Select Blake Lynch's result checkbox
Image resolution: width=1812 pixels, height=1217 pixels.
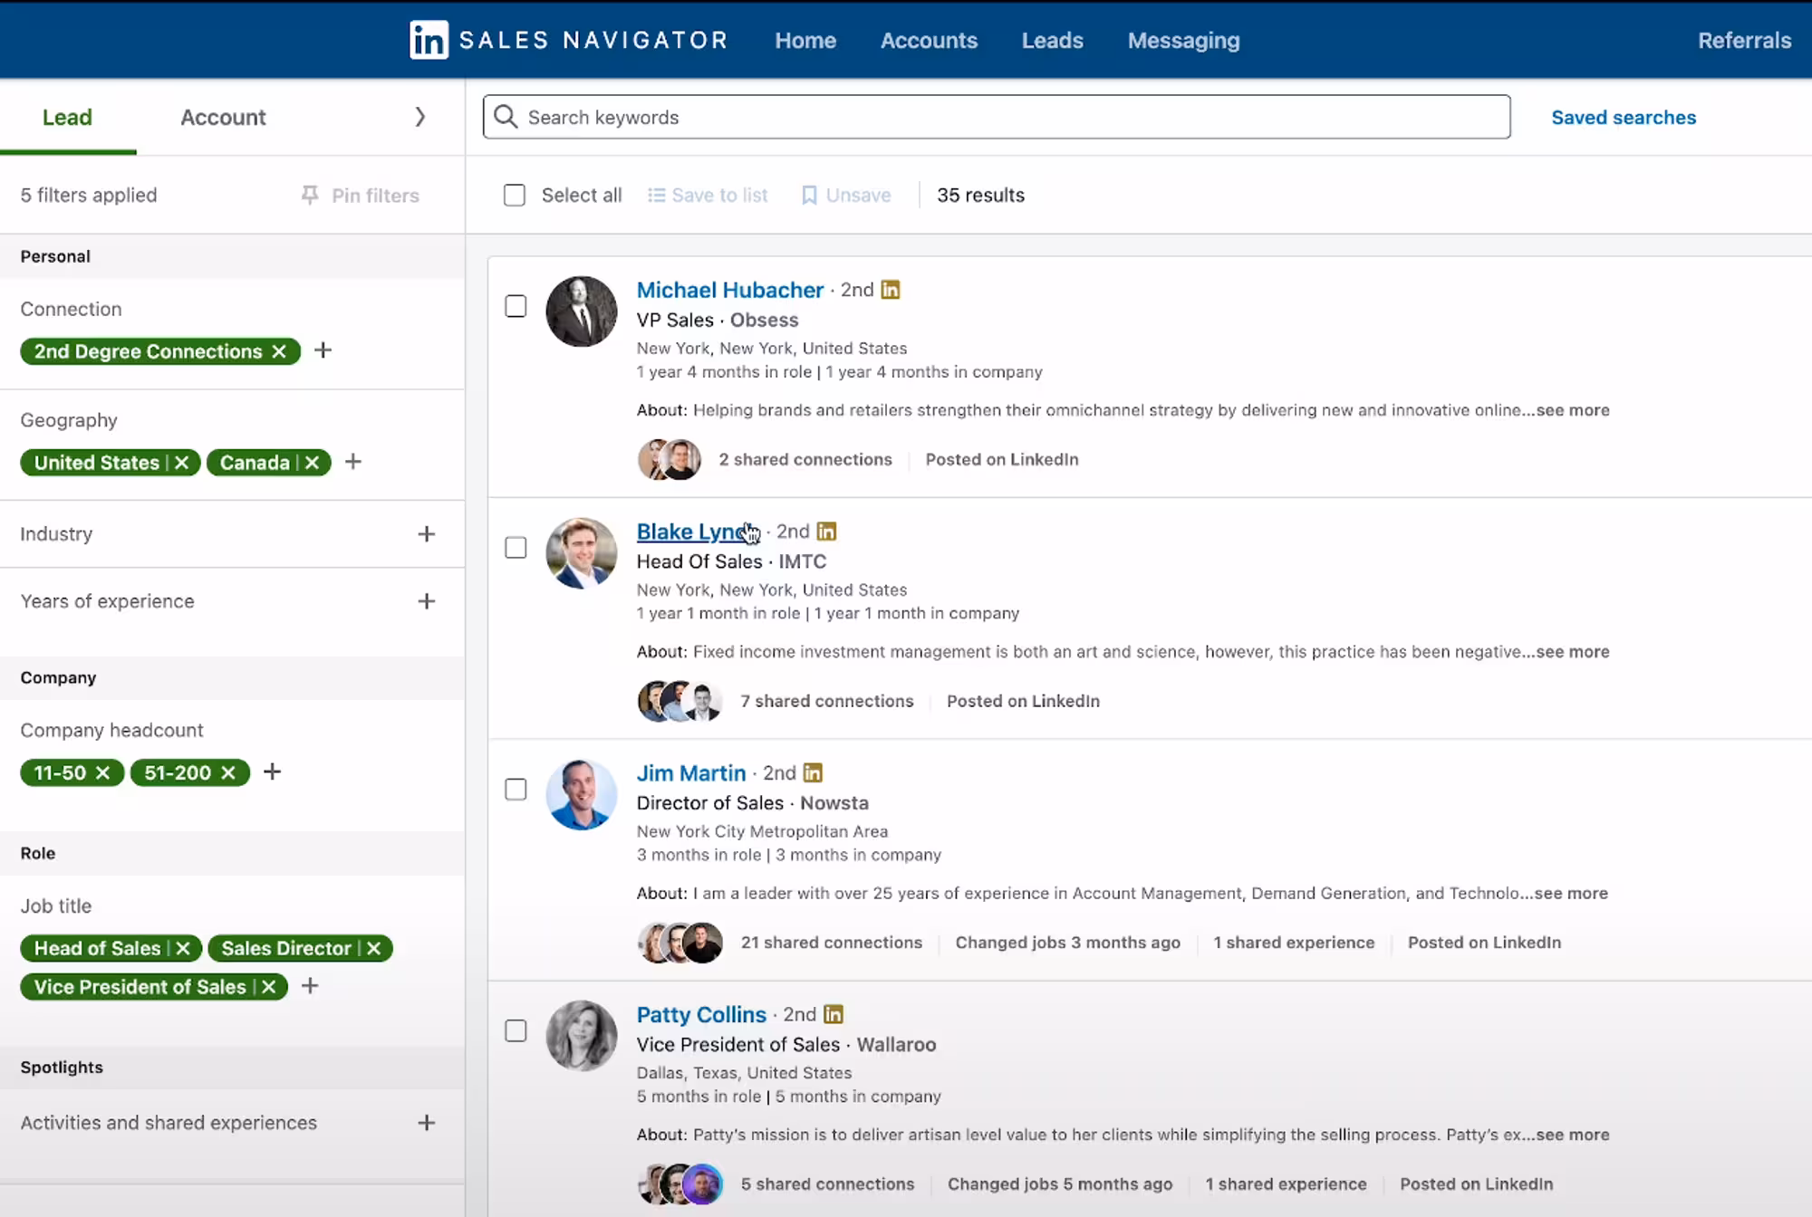(516, 548)
